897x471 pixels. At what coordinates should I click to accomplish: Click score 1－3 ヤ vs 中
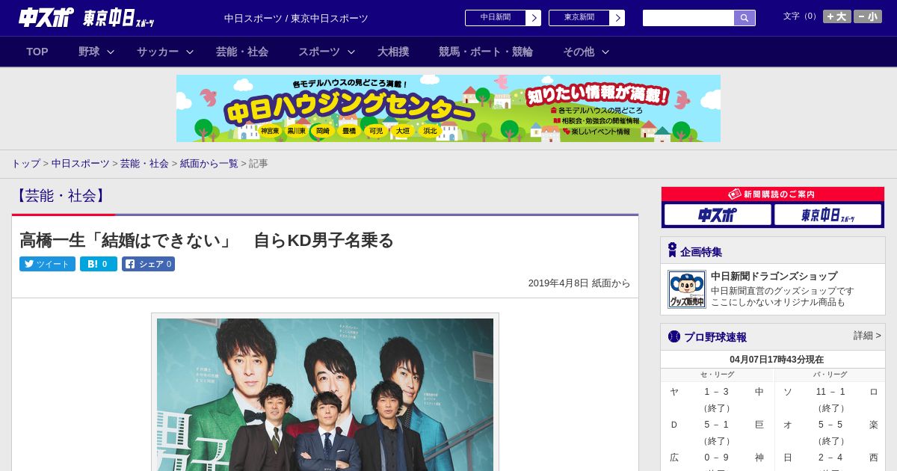click(x=716, y=392)
